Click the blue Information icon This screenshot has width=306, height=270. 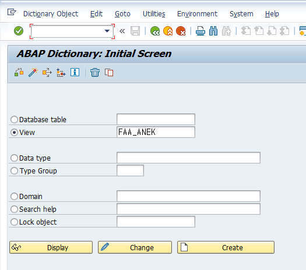coord(75,72)
